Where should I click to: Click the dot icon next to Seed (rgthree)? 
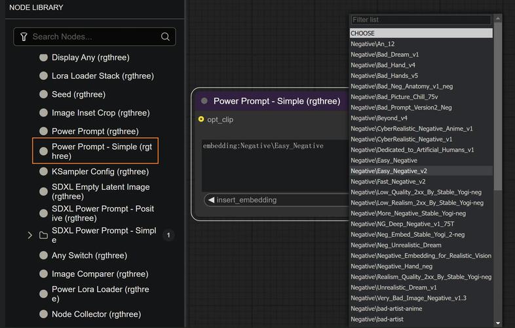(43, 94)
